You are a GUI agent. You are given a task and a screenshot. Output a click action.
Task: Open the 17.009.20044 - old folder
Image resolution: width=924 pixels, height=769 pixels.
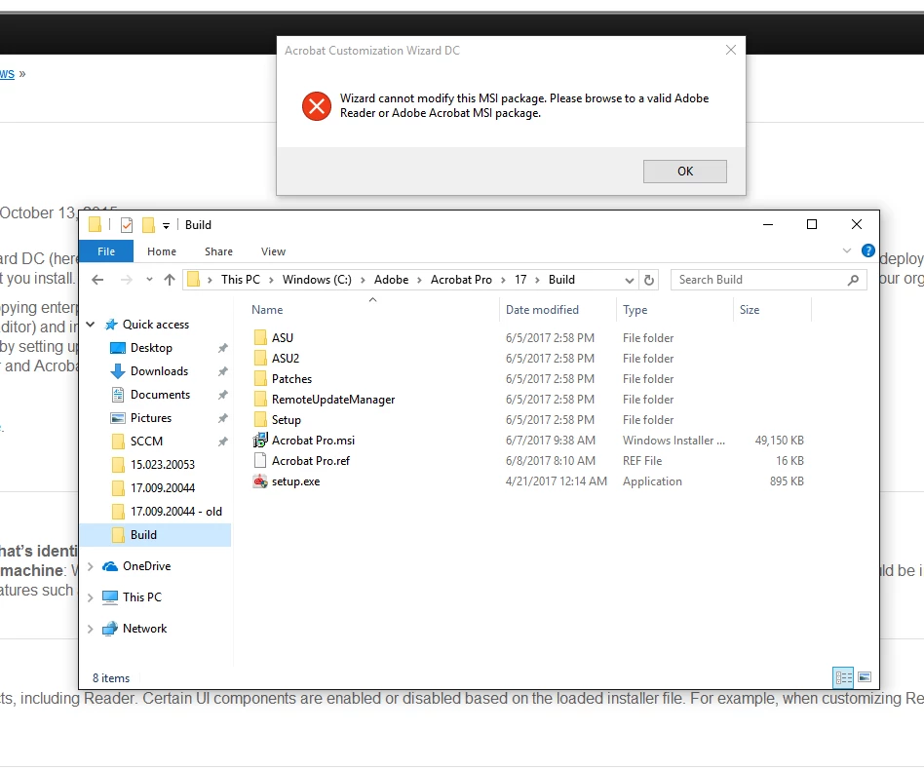[175, 512]
